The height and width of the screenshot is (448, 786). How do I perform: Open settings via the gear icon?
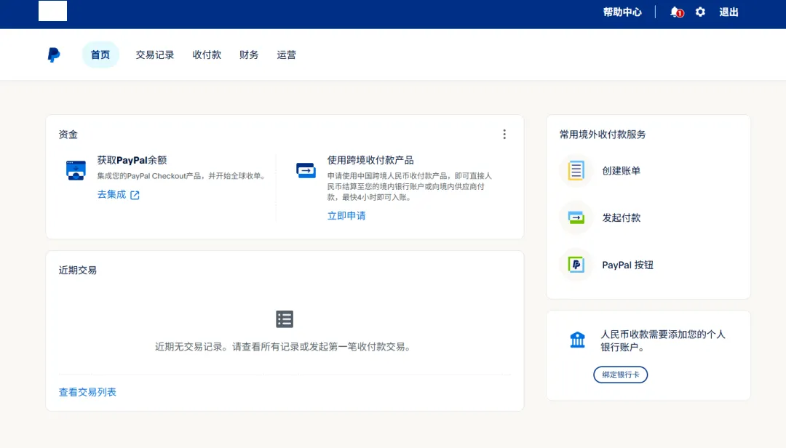tap(700, 12)
